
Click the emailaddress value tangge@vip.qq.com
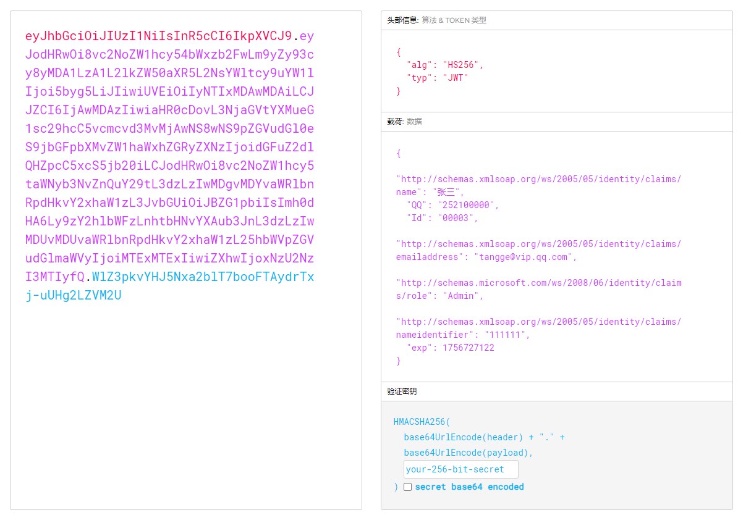[x=523, y=257]
